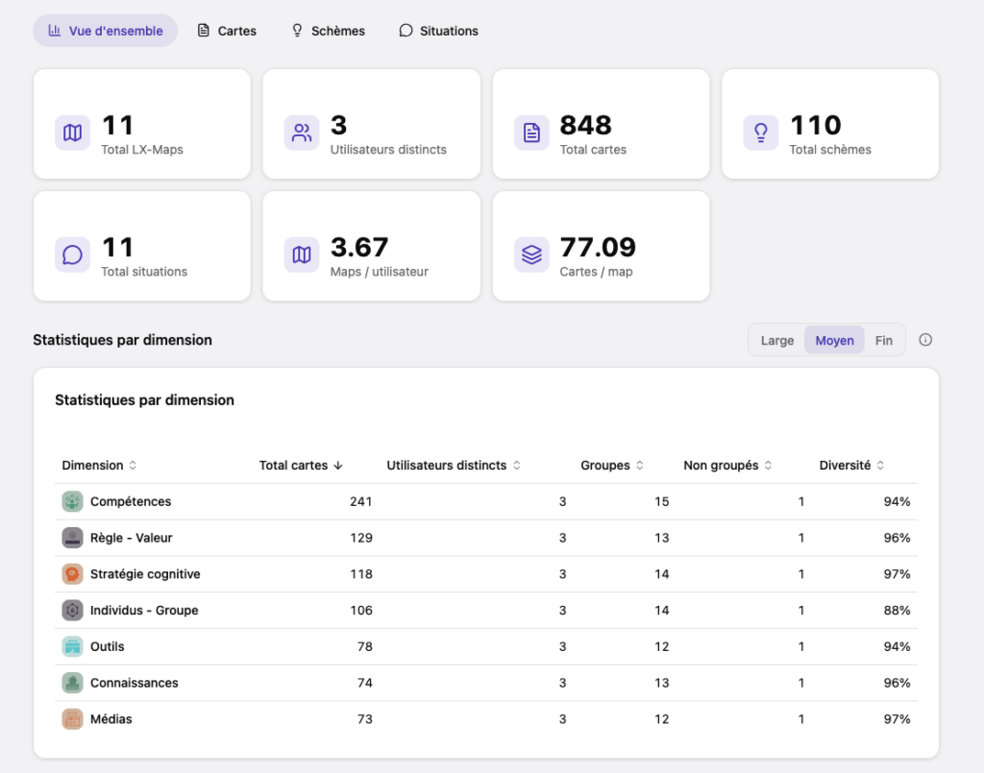Click the layers icon on Cartes / map card
984x773 pixels.
(x=531, y=254)
